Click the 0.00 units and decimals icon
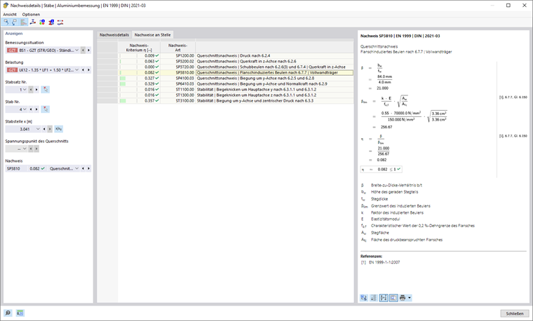 click(x=20, y=313)
